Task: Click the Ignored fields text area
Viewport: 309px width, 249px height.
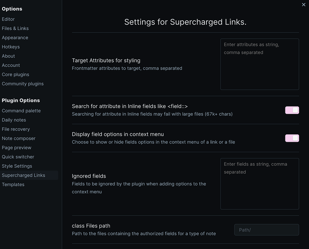Action: pos(259,184)
